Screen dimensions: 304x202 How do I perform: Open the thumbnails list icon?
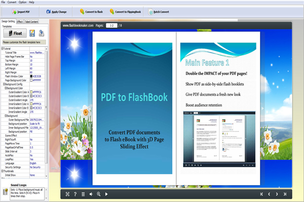(x=83, y=194)
